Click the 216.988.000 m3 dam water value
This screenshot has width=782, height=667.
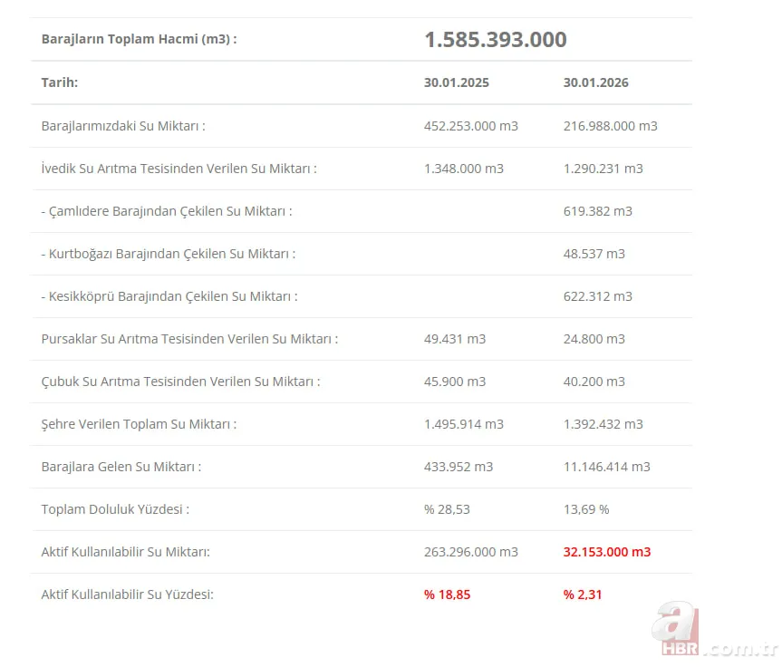[610, 126]
